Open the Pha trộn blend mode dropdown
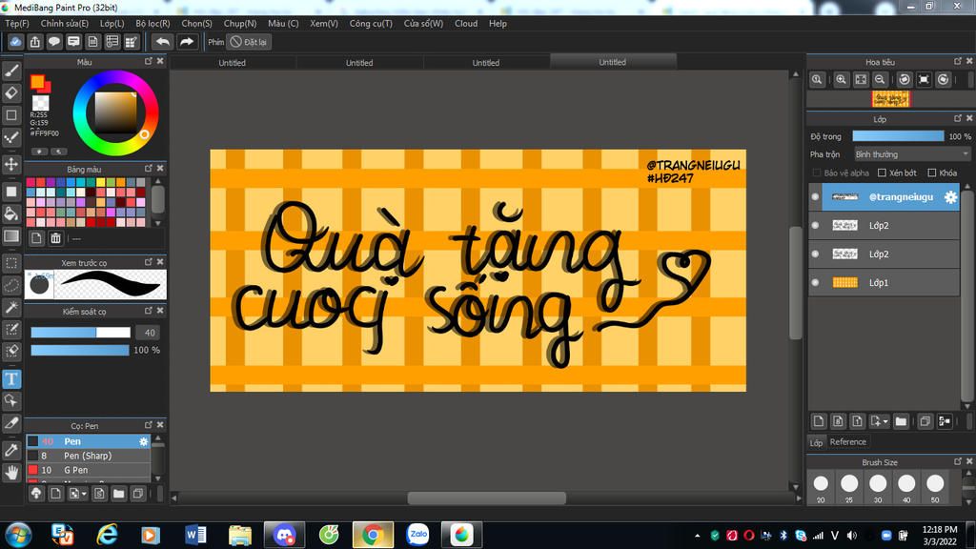 (x=912, y=154)
